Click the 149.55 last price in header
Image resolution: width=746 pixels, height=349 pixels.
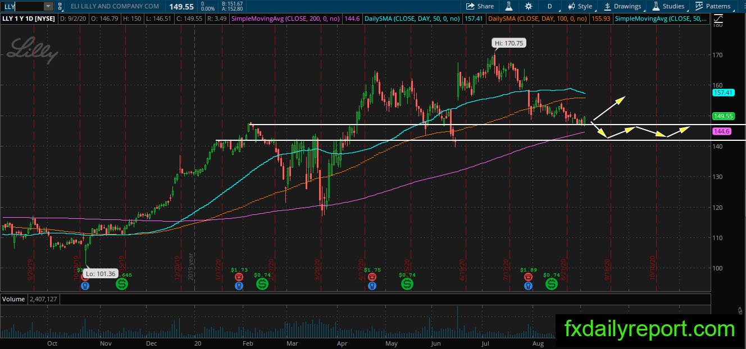coord(181,6)
